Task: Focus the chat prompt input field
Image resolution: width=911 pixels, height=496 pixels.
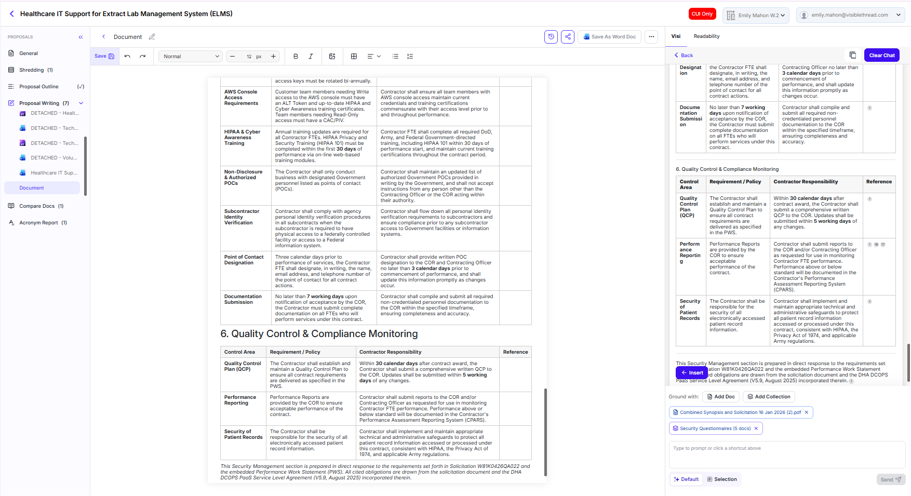Action: (x=787, y=455)
